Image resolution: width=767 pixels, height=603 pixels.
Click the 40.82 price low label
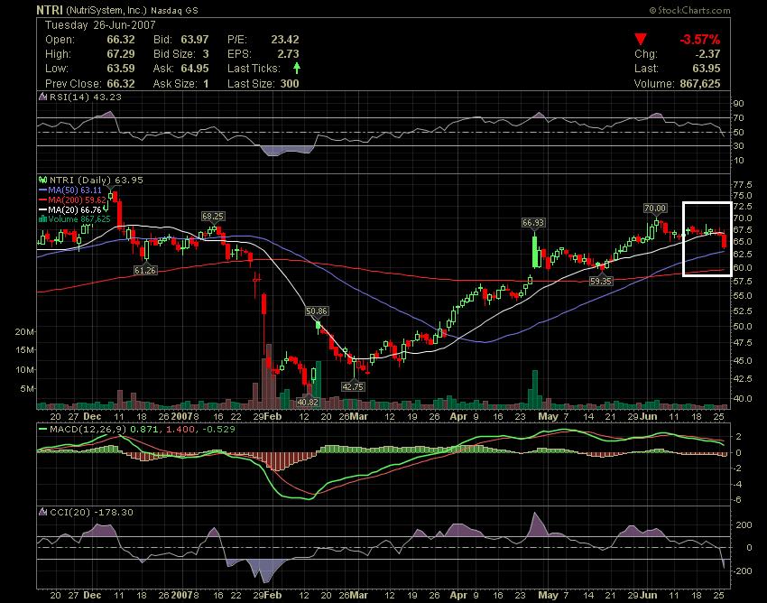coord(308,402)
